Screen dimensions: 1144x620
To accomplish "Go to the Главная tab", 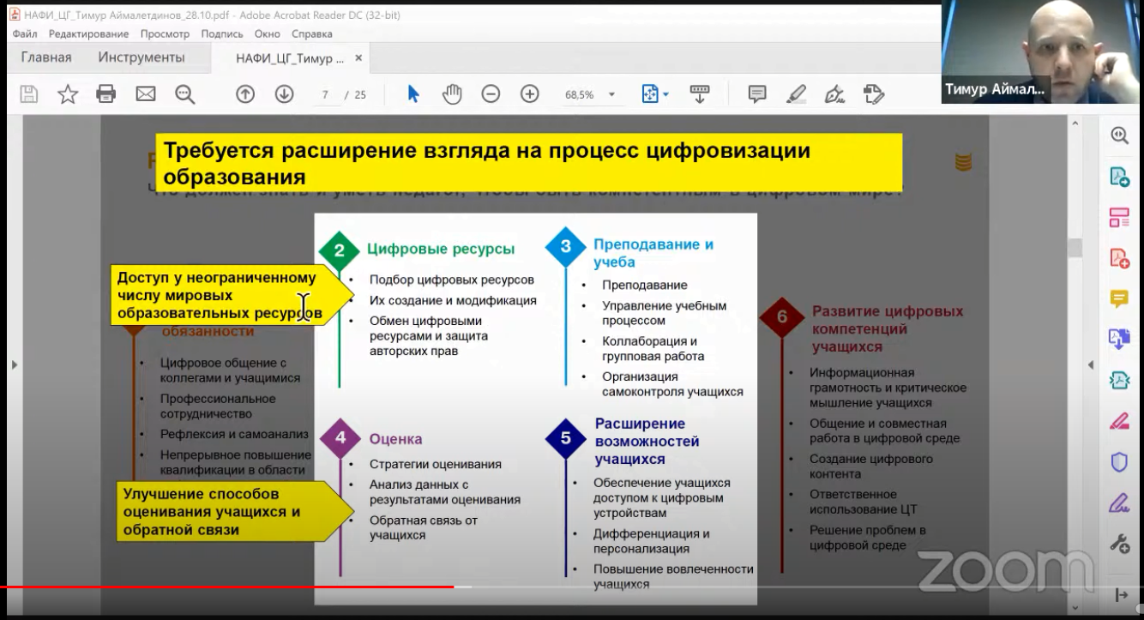I will click(46, 57).
